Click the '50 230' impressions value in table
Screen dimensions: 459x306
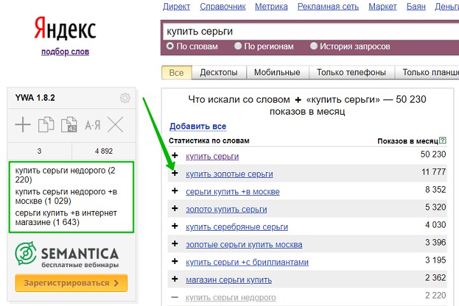tap(433, 154)
